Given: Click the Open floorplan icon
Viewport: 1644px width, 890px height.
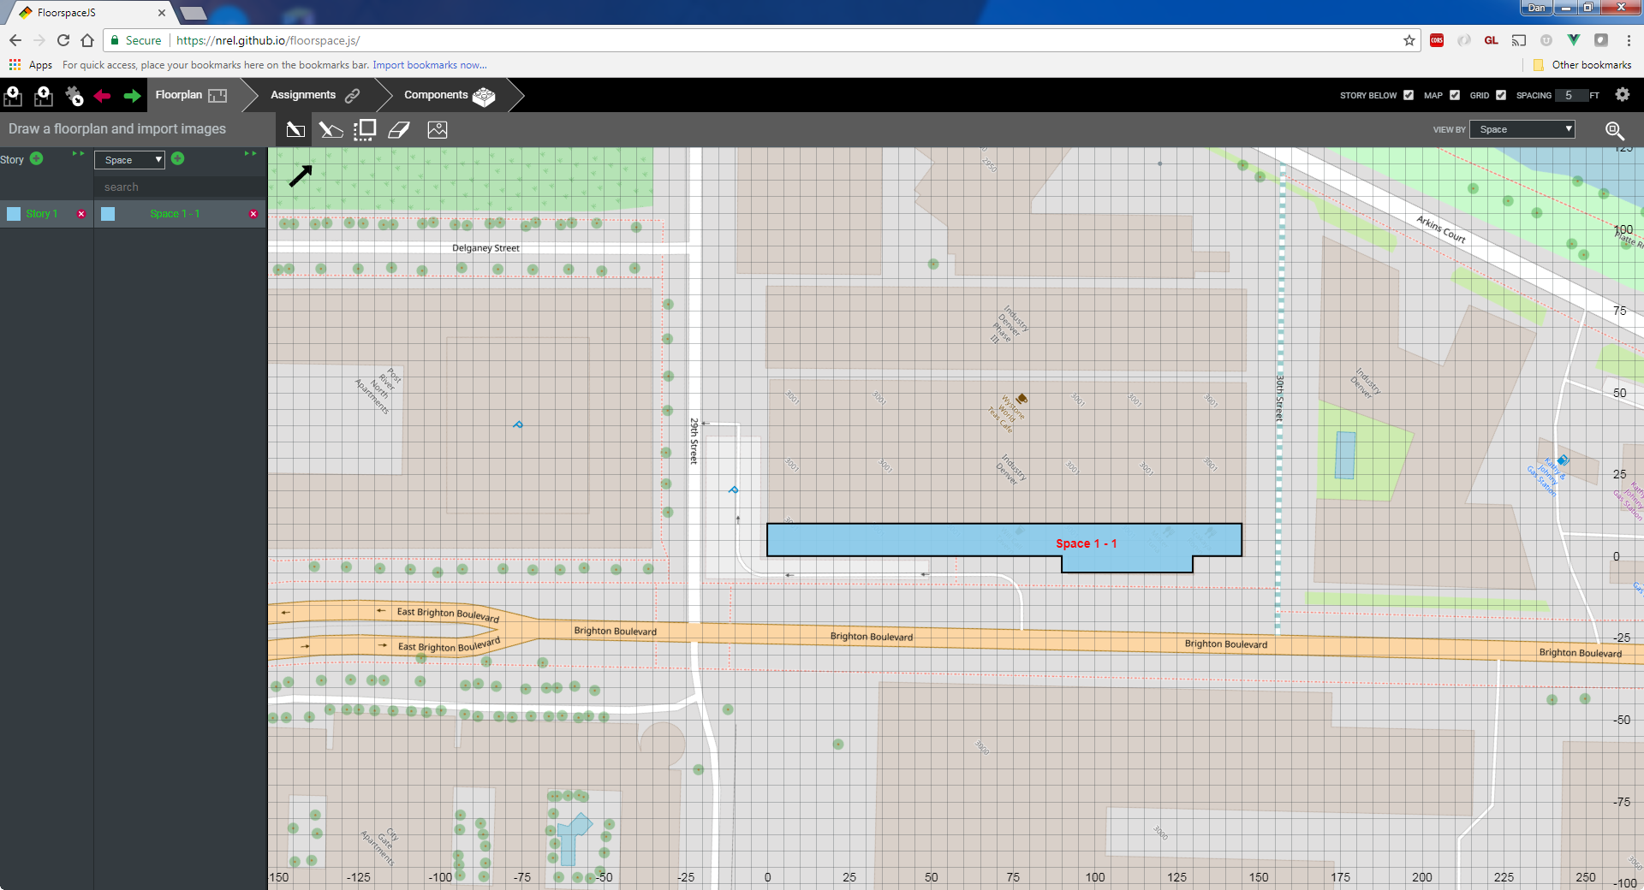Looking at the screenshot, I should (x=13, y=96).
